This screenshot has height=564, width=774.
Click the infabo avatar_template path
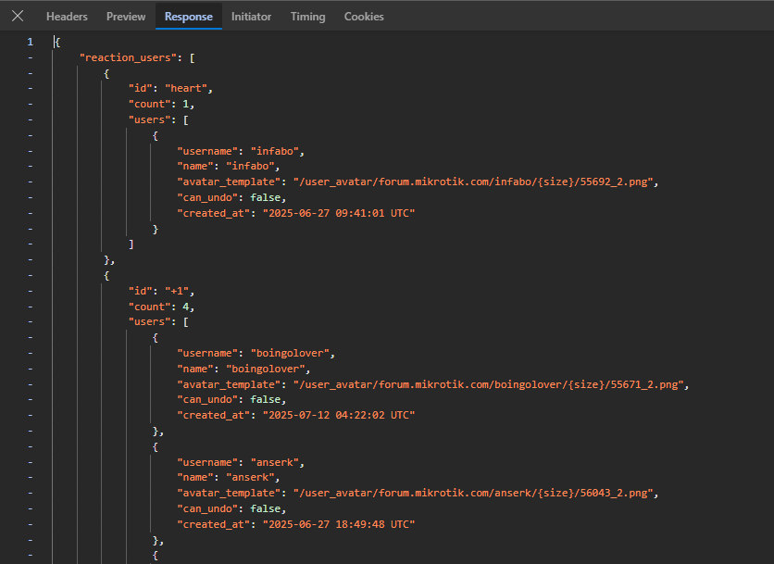[x=473, y=182]
